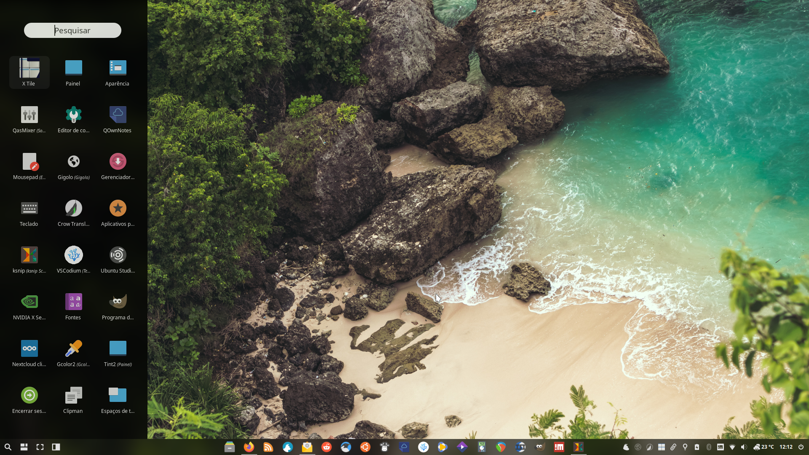The height and width of the screenshot is (455, 809).
Task: Open the RSS feed reader dock icon
Action: point(268,447)
